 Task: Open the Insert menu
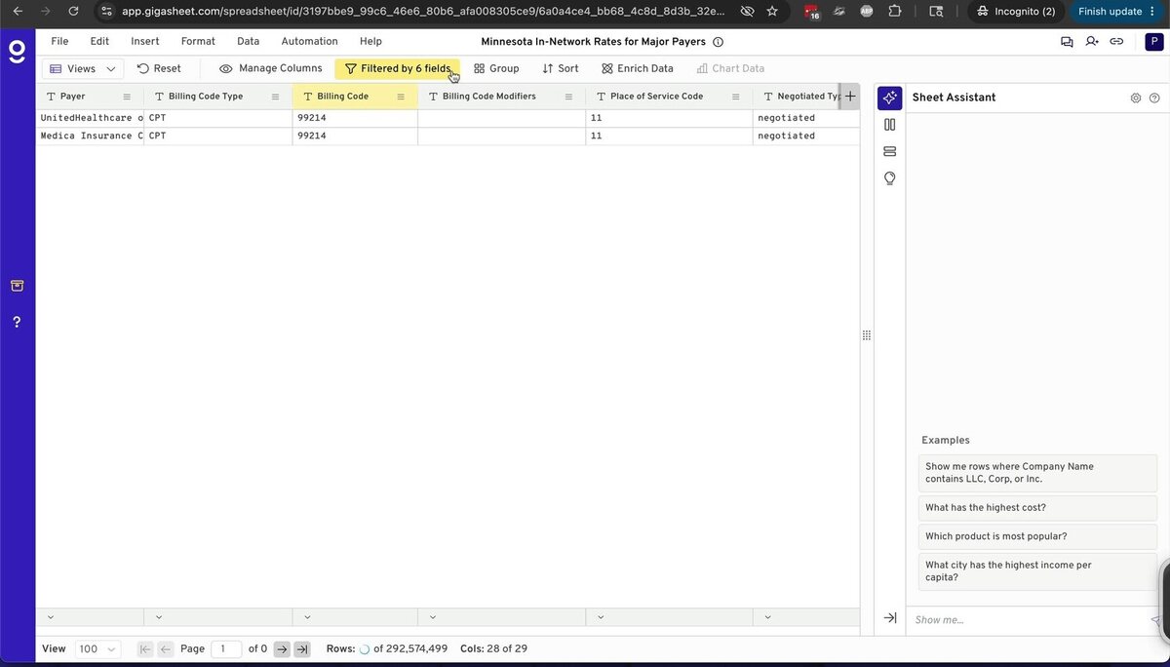[145, 42]
